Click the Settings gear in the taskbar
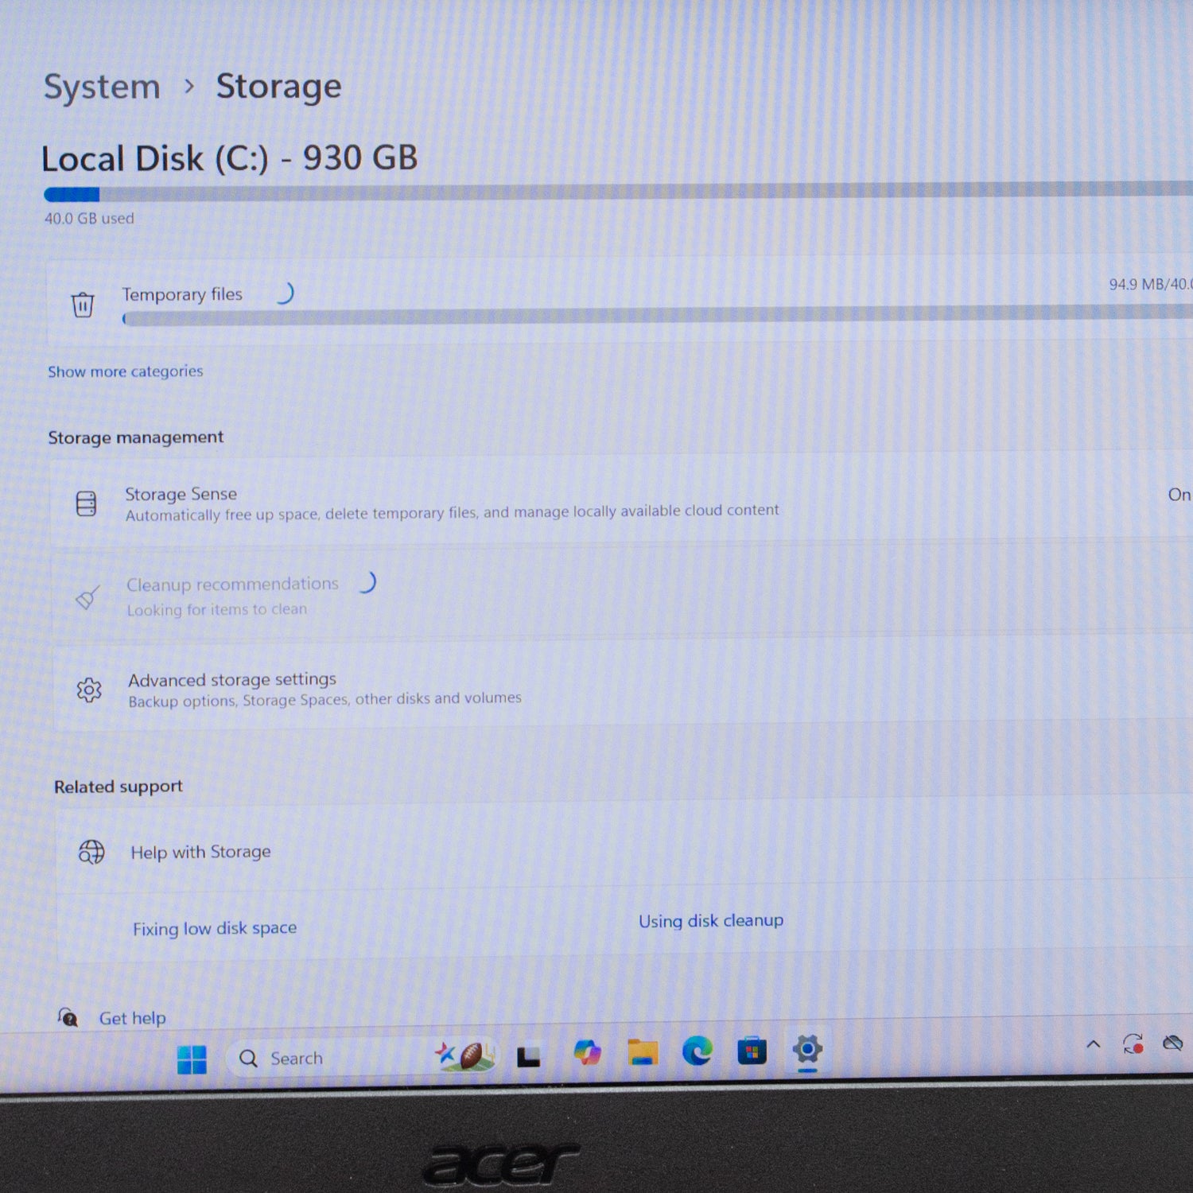The height and width of the screenshot is (1193, 1193). 807,1050
